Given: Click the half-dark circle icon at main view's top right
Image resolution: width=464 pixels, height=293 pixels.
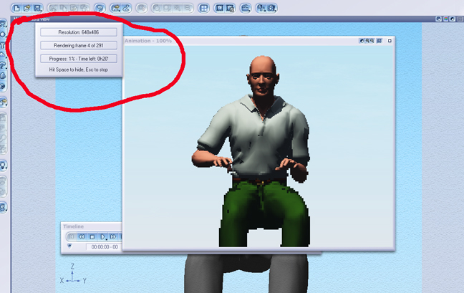Looking at the screenshot, I should (x=453, y=19).
